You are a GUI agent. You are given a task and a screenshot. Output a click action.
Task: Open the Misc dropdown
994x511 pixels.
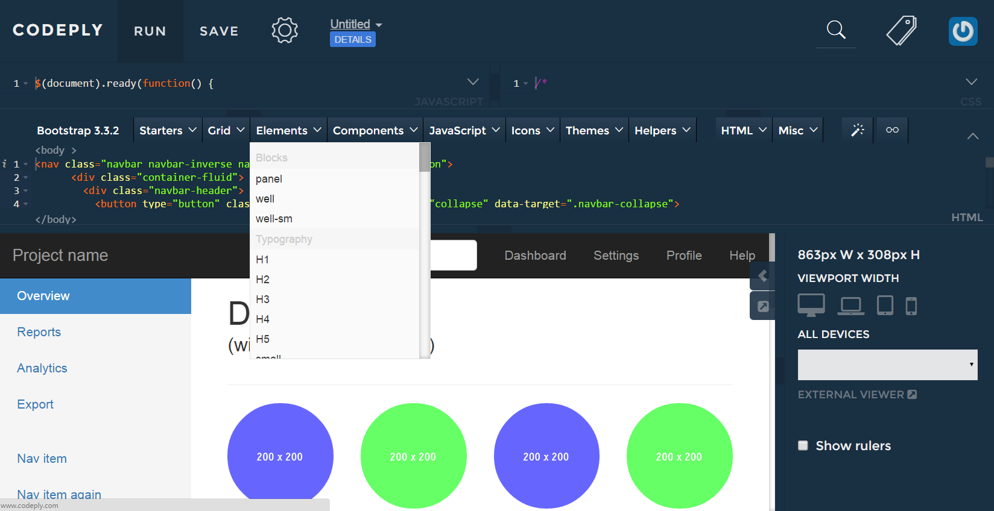pyautogui.click(x=798, y=130)
